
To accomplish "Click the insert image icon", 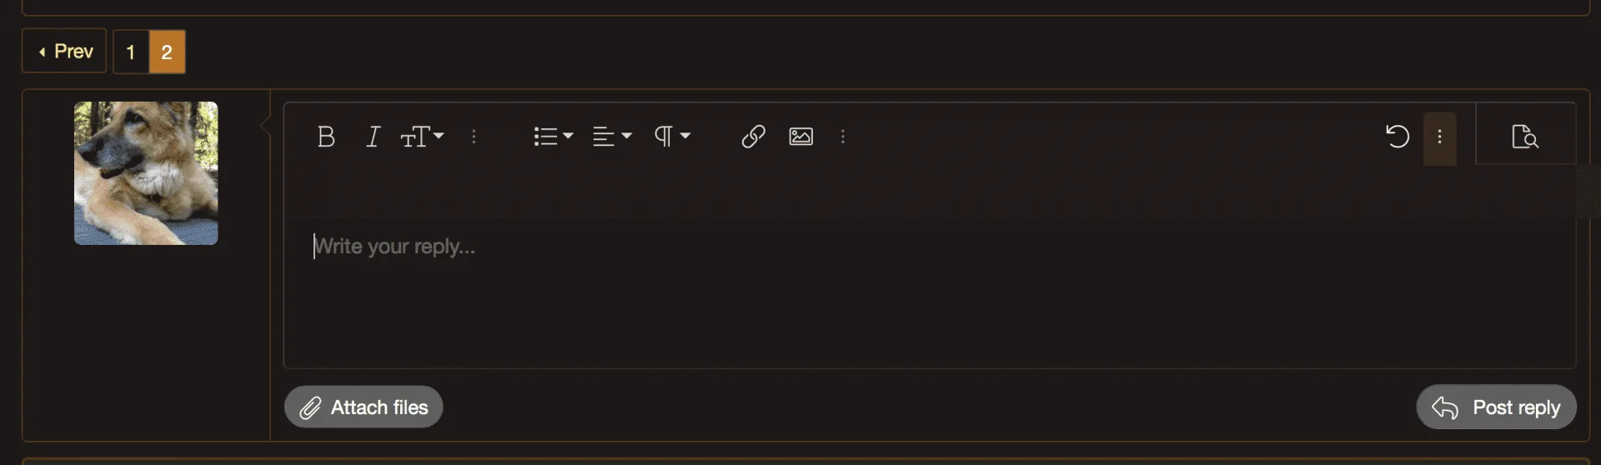I will point(800,137).
